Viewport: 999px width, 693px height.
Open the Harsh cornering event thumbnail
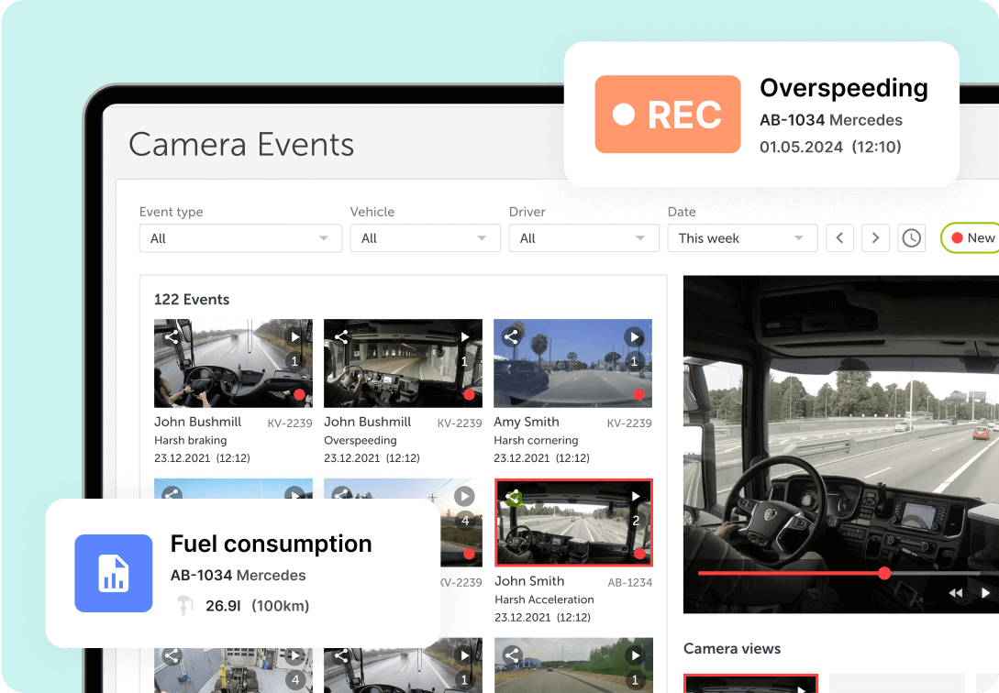(x=572, y=363)
